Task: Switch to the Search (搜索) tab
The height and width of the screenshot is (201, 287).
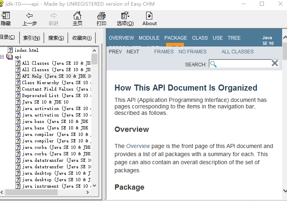Action: [x=56, y=38]
